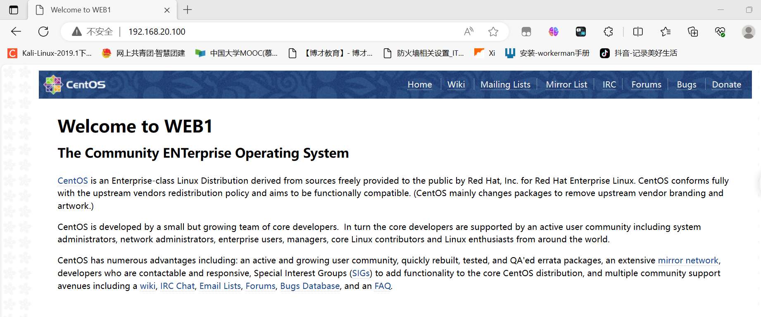Open the Read Aloud icon in address bar
761x317 pixels.
point(468,32)
